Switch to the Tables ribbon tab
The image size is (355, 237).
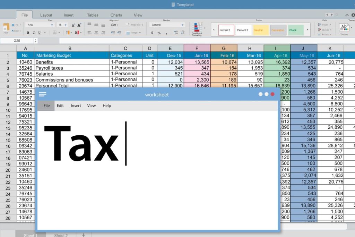coord(93,15)
